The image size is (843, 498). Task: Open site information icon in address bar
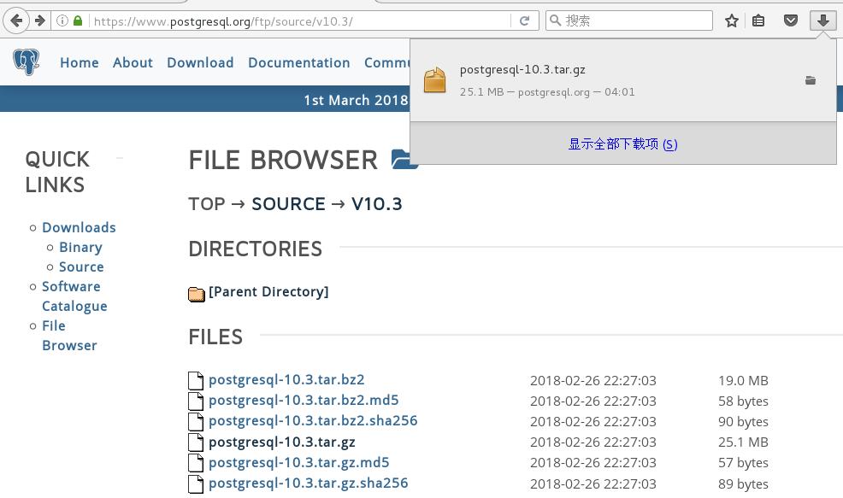(x=62, y=21)
